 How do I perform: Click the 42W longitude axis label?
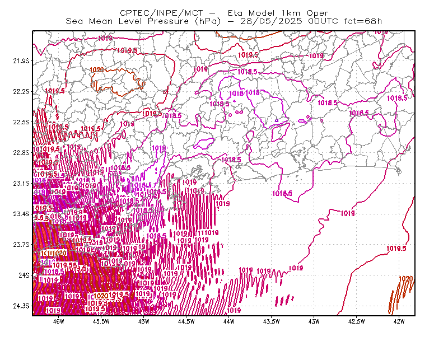(399, 321)
